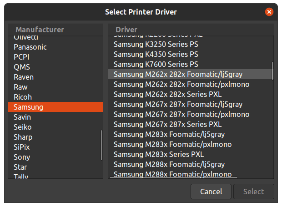
Task: Pick Samsung M283x Foomatic/pxlmono driver
Action: [191, 144]
